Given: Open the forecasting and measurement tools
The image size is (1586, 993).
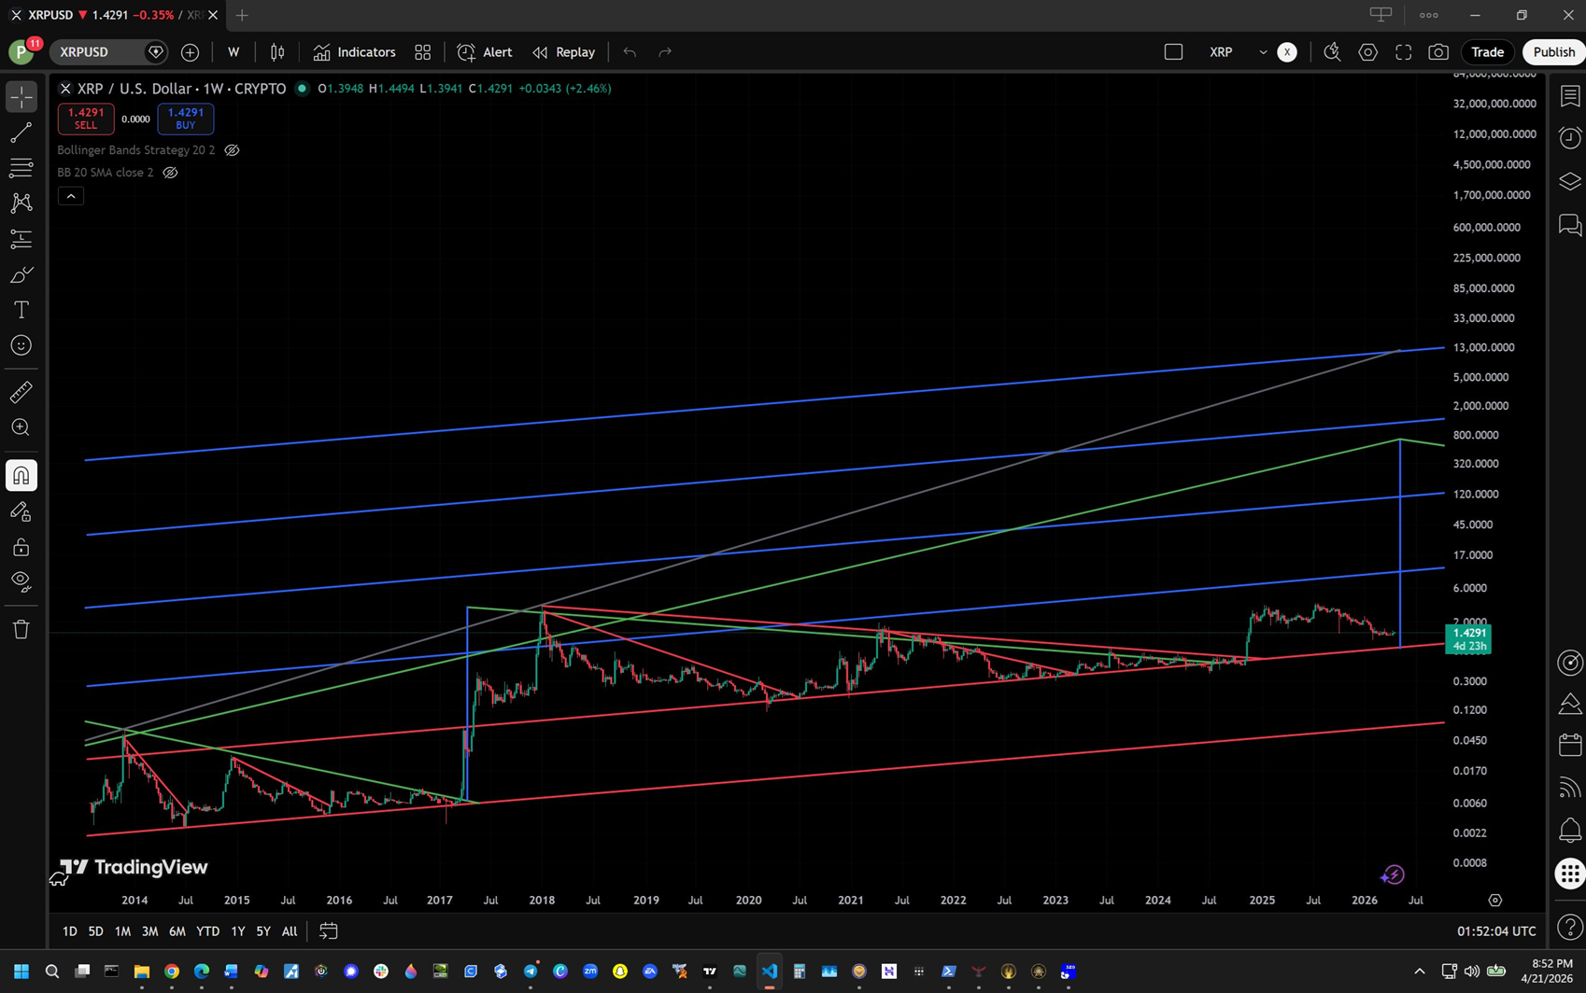Looking at the screenshot, I should coord(21,239).
